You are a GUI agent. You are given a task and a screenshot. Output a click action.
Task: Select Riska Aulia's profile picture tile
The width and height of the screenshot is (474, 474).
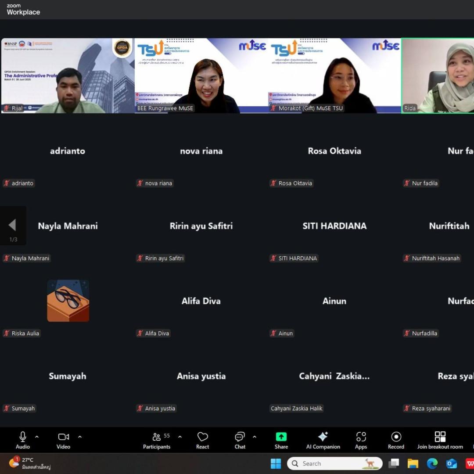coord(68,301)
